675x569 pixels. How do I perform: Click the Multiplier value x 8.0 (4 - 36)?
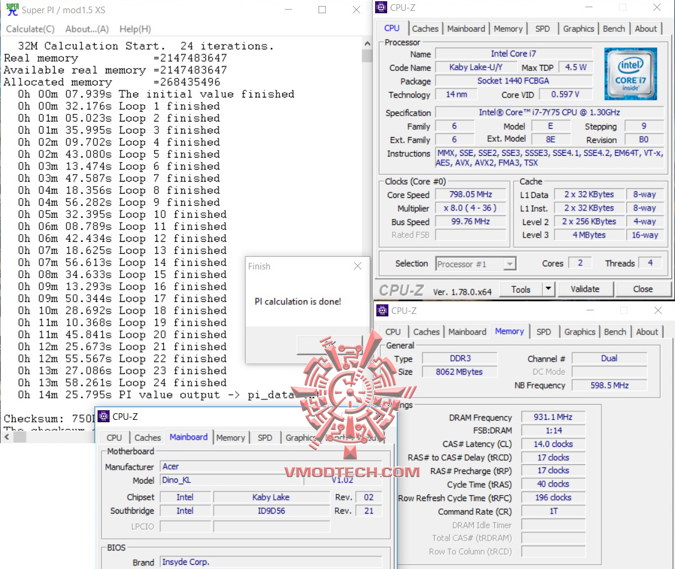(470, 208)
